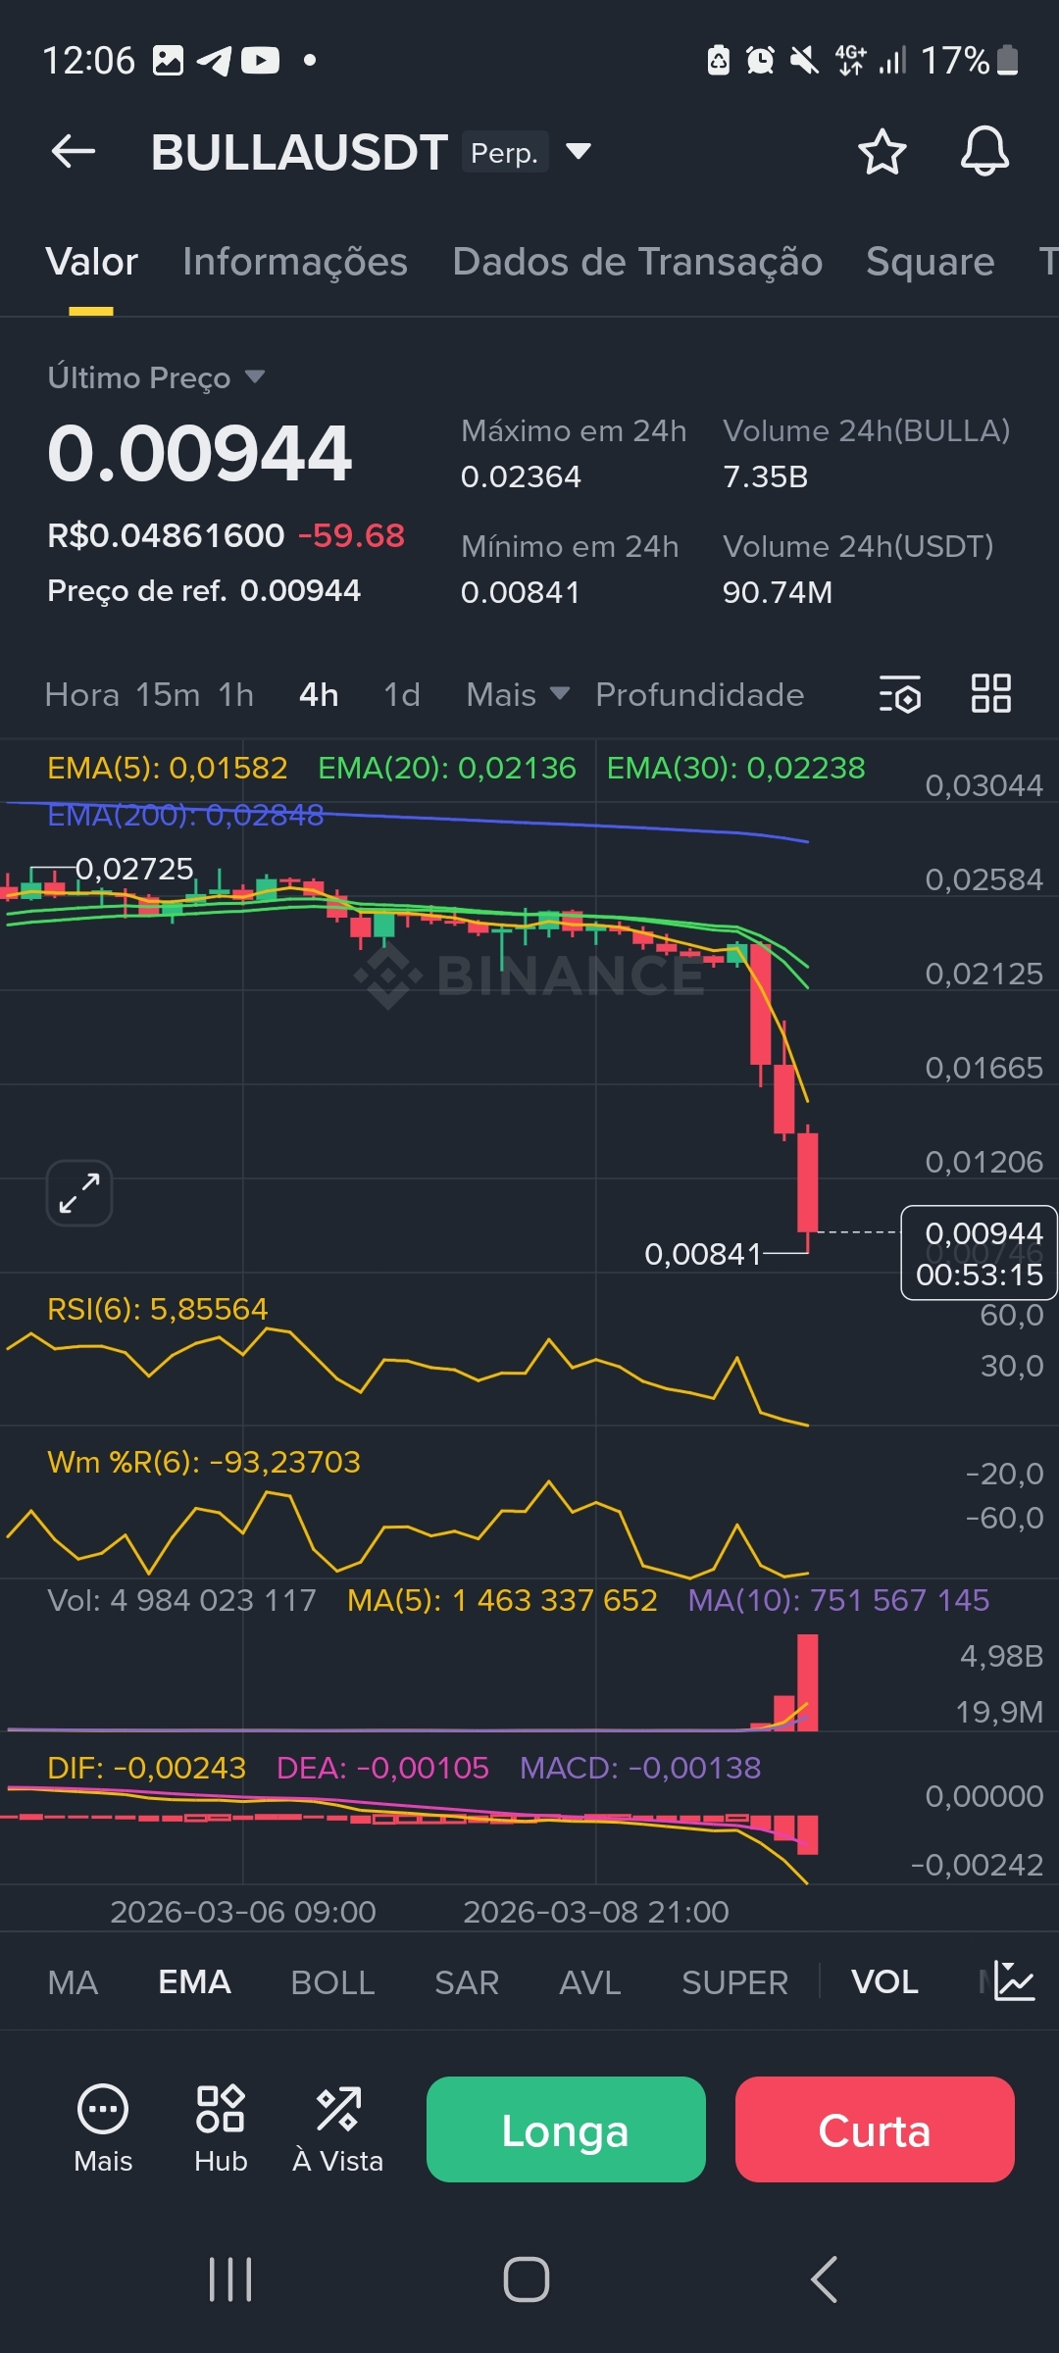The width and height of the screenshot is (1059, 2353).
Task: Go to the Square tab
Action: [x=930, y=262]
